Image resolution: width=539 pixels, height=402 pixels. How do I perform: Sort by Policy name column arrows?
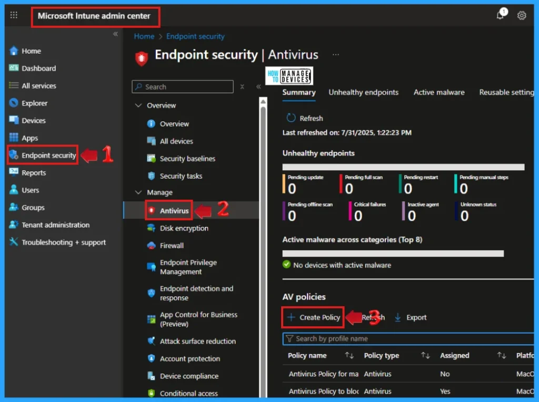pos(350,355)
